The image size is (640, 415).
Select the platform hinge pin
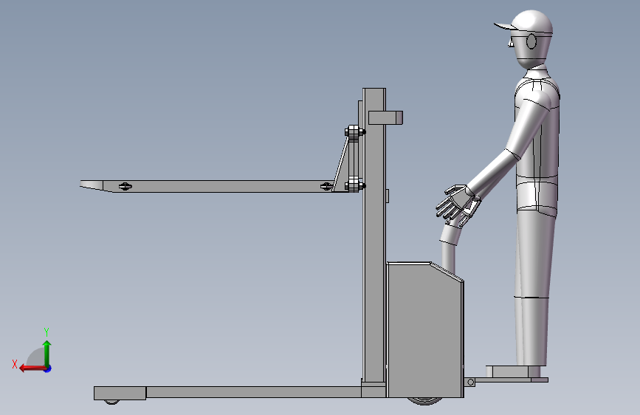pyautogui.click(x=471, y=383)
